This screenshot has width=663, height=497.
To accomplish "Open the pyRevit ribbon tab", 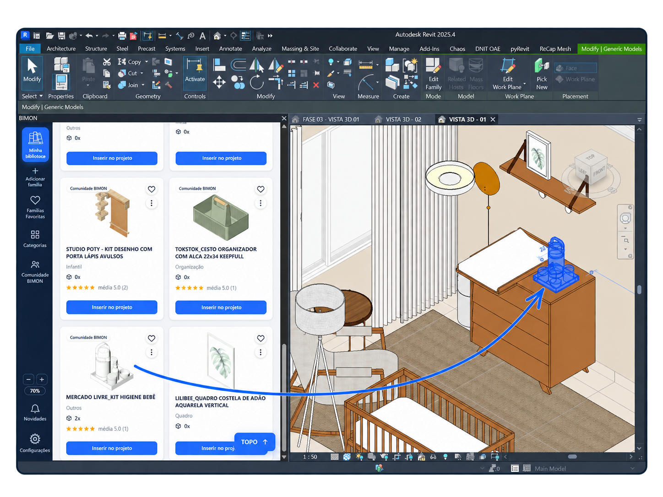I will coord(520,49).
